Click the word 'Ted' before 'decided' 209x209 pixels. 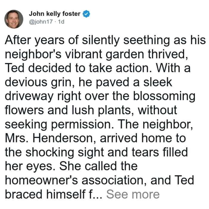15,68
